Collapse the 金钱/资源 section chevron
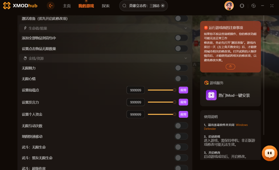 pos(186,58)
